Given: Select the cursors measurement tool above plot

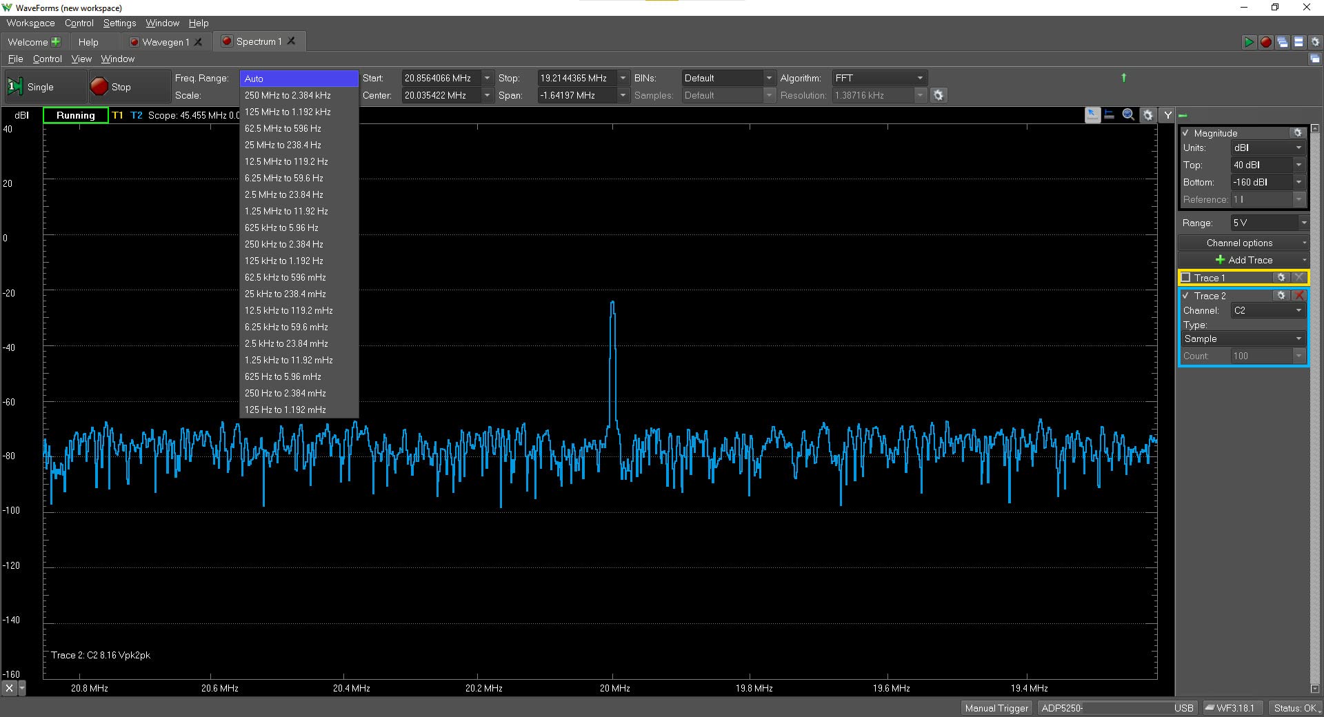Looking at the screenshot, I should click(x=1110, y=115).
